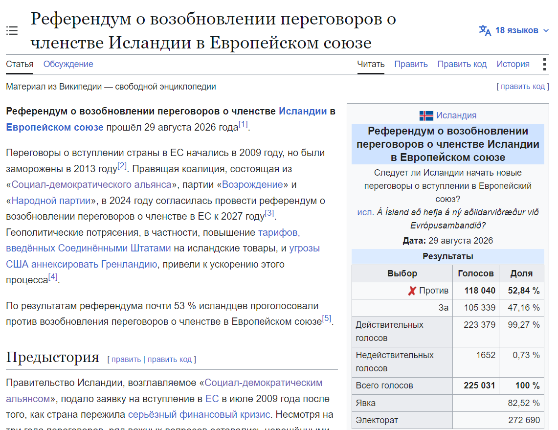Open the Социал-демократического альянса link
Screen dimensions: 558x430
[91, 184]
